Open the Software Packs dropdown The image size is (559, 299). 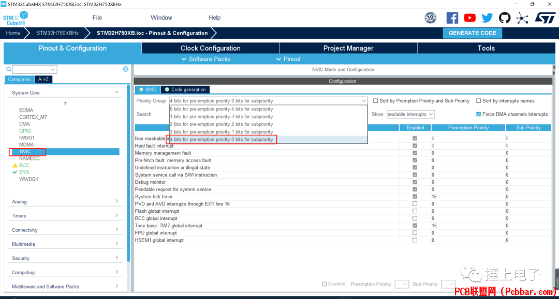pos(205,59)
